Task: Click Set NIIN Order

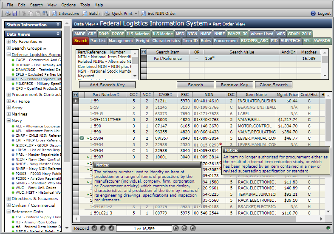Action: coord(159,14)
